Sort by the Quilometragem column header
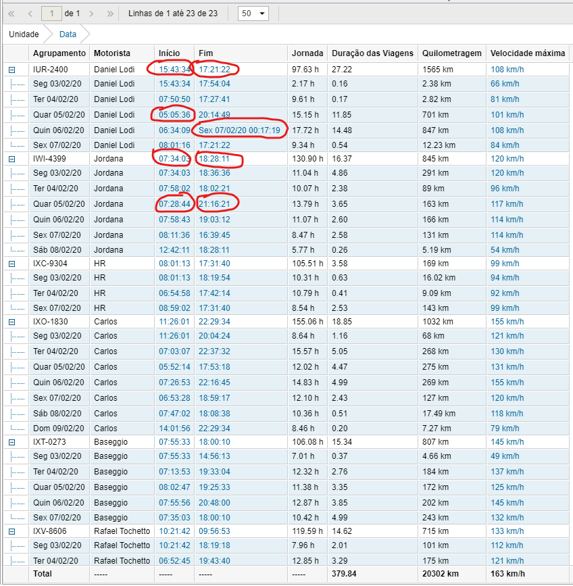The image size is (573, 586). 451,53
